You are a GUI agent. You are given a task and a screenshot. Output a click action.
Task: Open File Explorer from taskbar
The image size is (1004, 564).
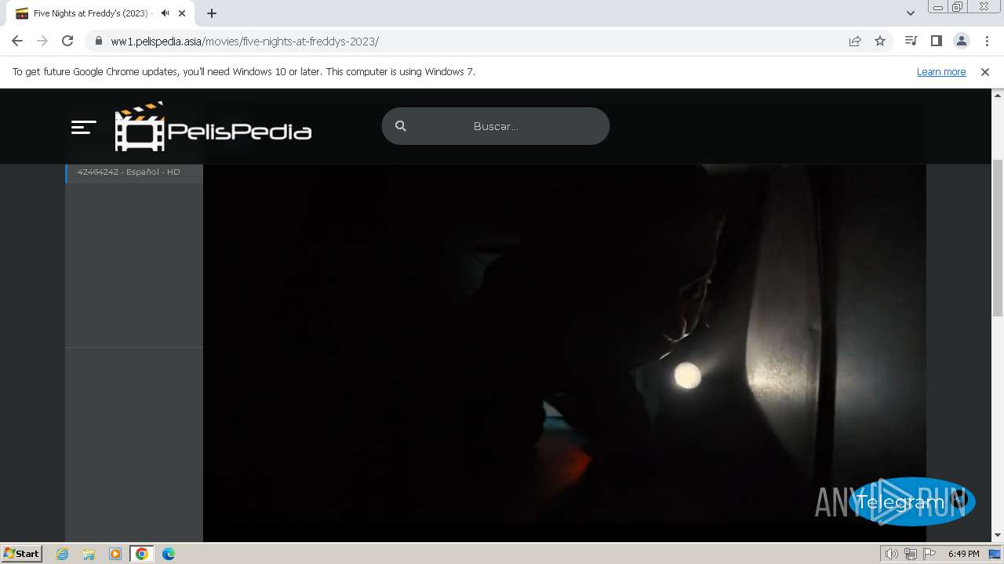[x=89, y=554]
